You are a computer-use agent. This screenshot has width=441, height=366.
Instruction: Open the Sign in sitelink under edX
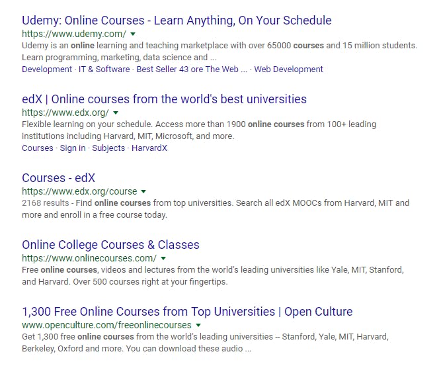pos(73,148)
